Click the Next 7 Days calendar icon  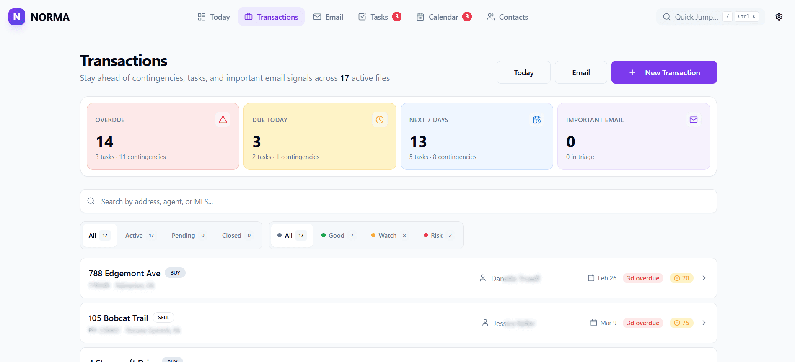pyautogui.click(x=536, y=120)
